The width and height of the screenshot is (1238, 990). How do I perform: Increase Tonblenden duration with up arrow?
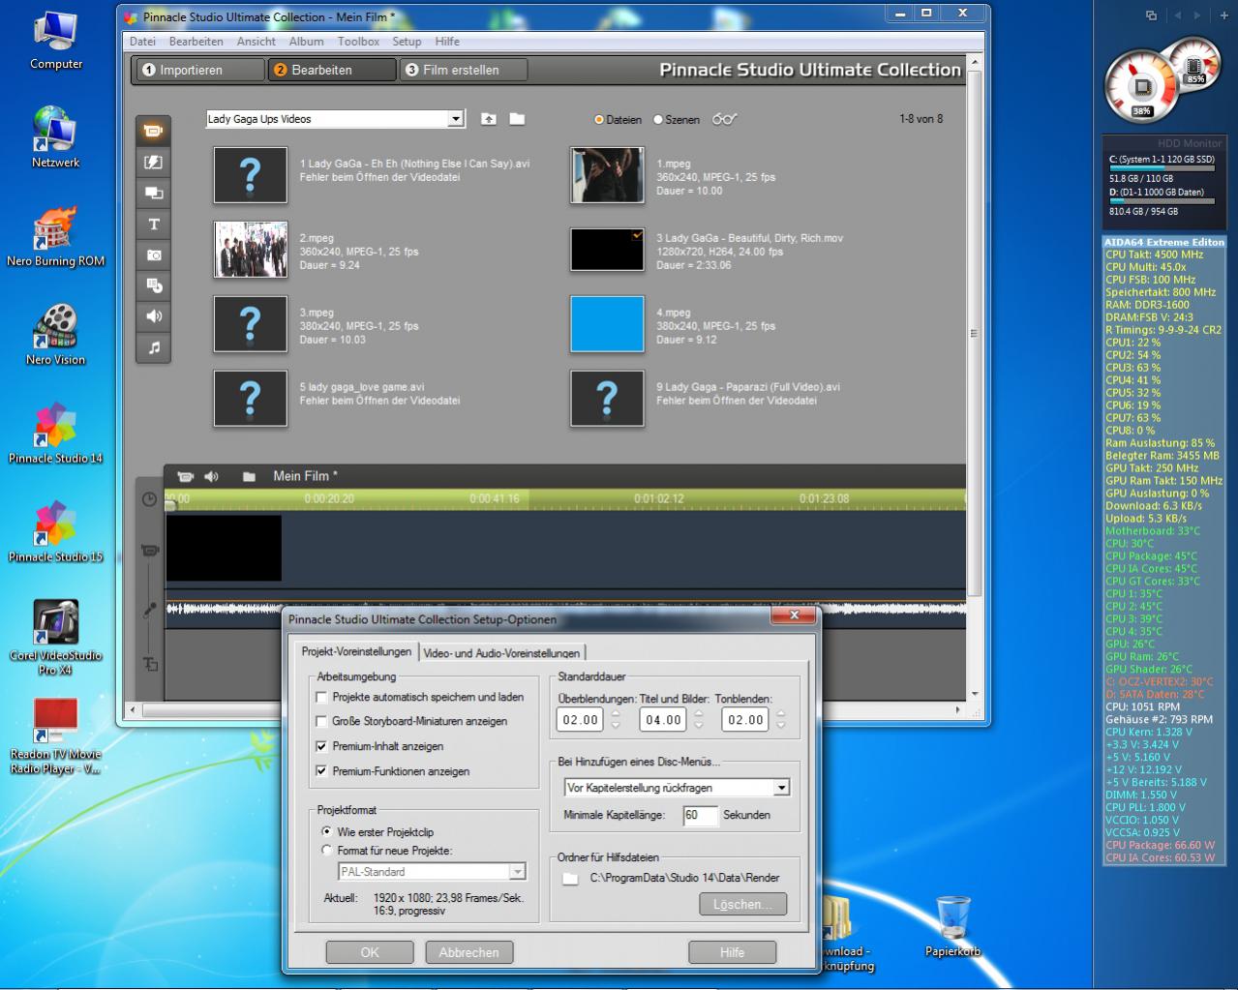[780, 714]
